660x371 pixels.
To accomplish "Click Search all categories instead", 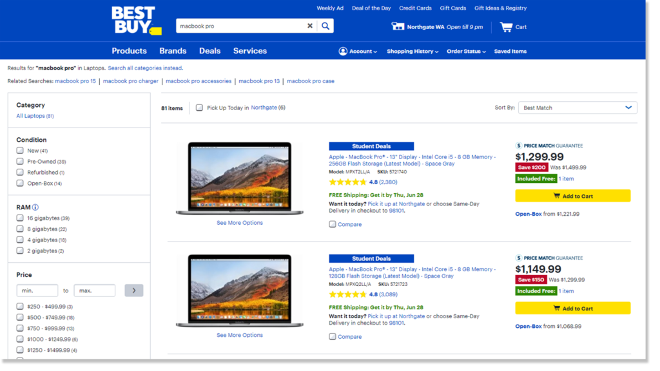I will [145, 68].
